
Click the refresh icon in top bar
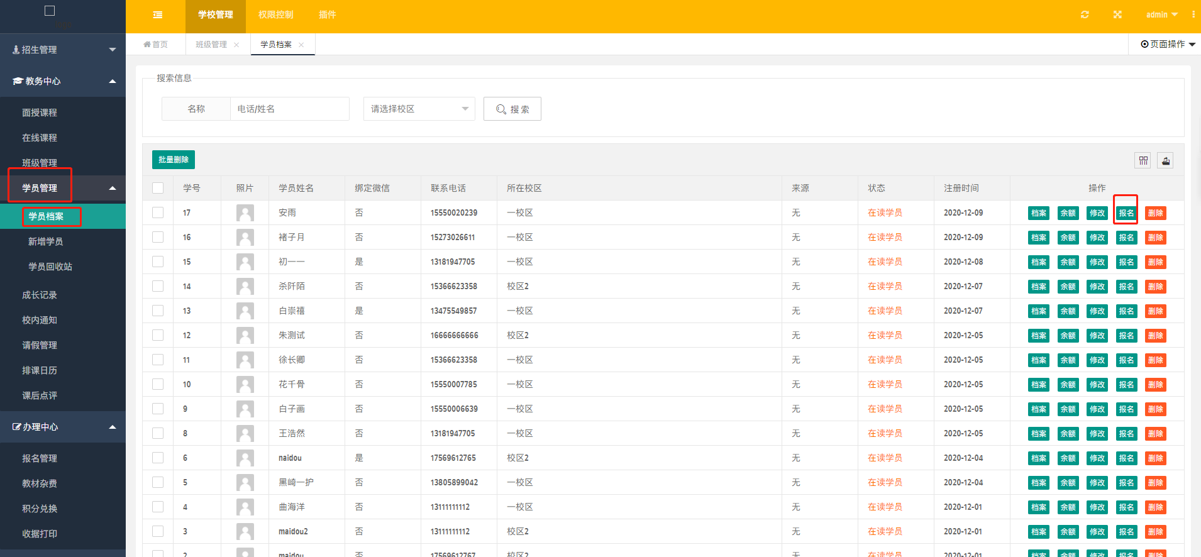click(x=1085, y=14)
